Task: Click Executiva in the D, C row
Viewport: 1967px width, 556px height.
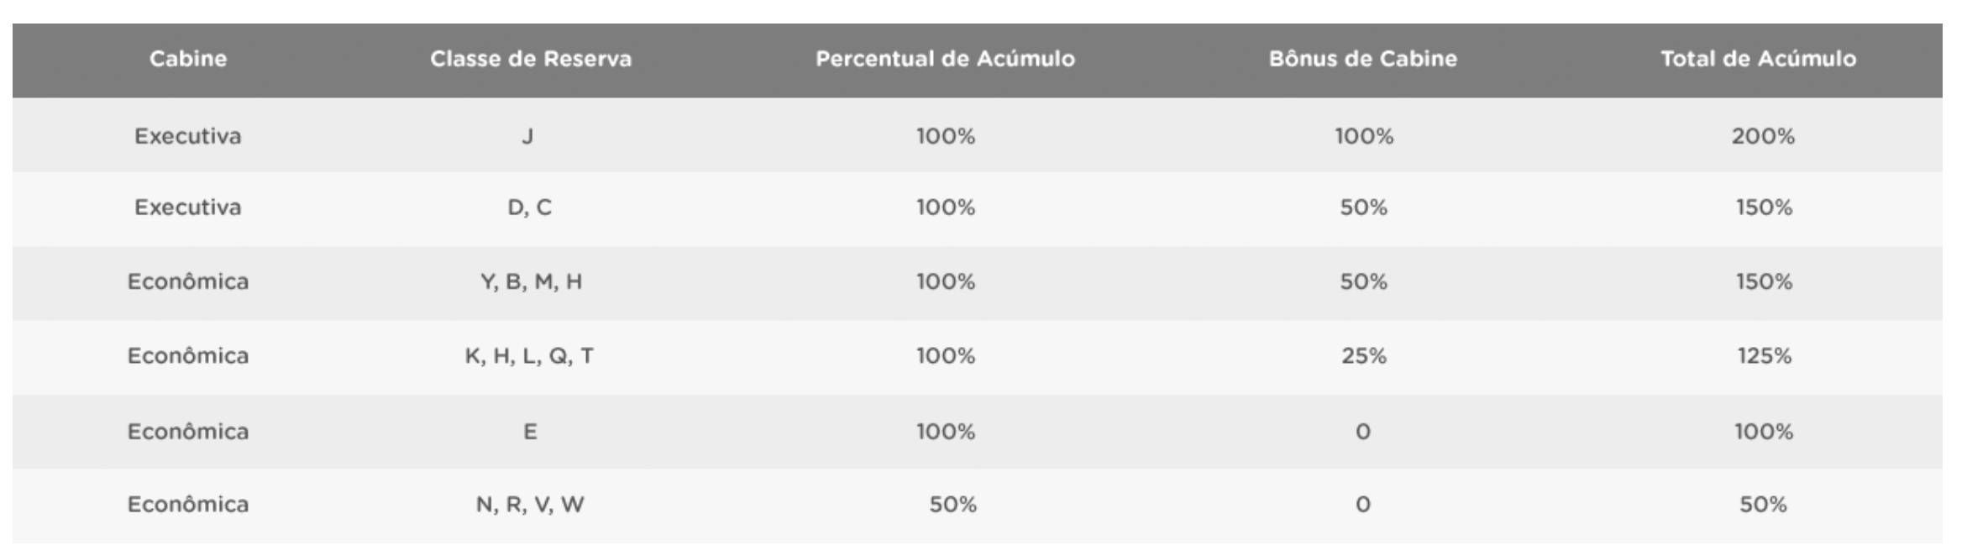Action: 188,207
